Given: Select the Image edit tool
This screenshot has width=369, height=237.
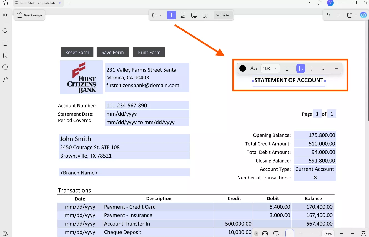Looking at the screenshot, I should pos(183,15).
